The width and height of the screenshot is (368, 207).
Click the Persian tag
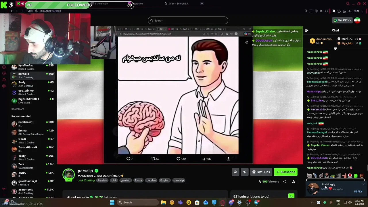coord(102,180)
